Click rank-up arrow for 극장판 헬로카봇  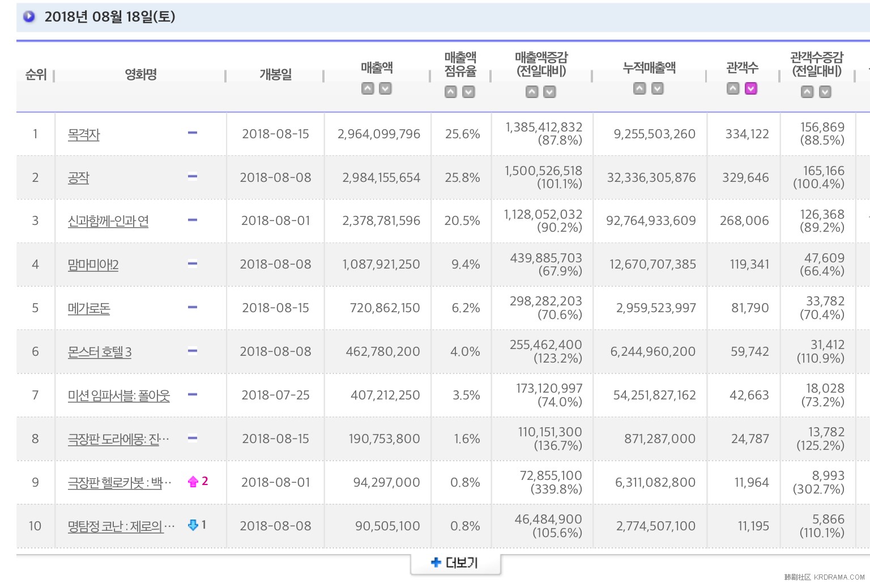pos(193,482)
